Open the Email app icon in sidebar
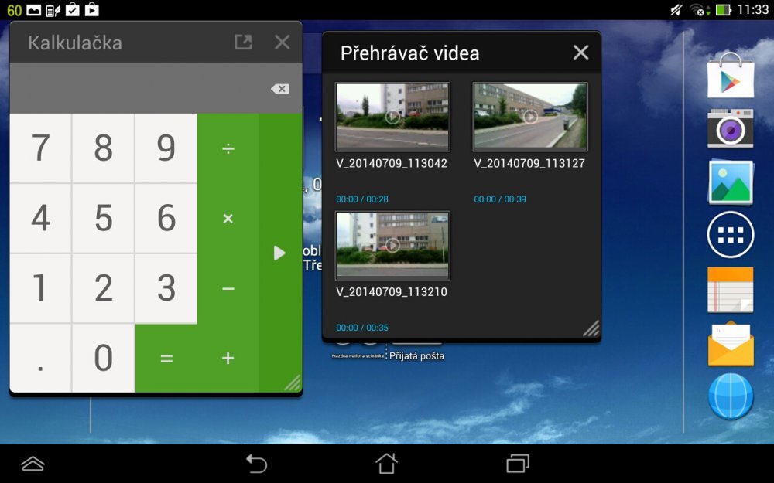774x483 pixels. (x=731, y=343)
